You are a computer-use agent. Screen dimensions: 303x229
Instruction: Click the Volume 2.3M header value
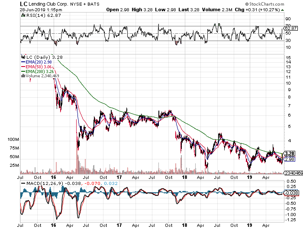coord(217,10)
